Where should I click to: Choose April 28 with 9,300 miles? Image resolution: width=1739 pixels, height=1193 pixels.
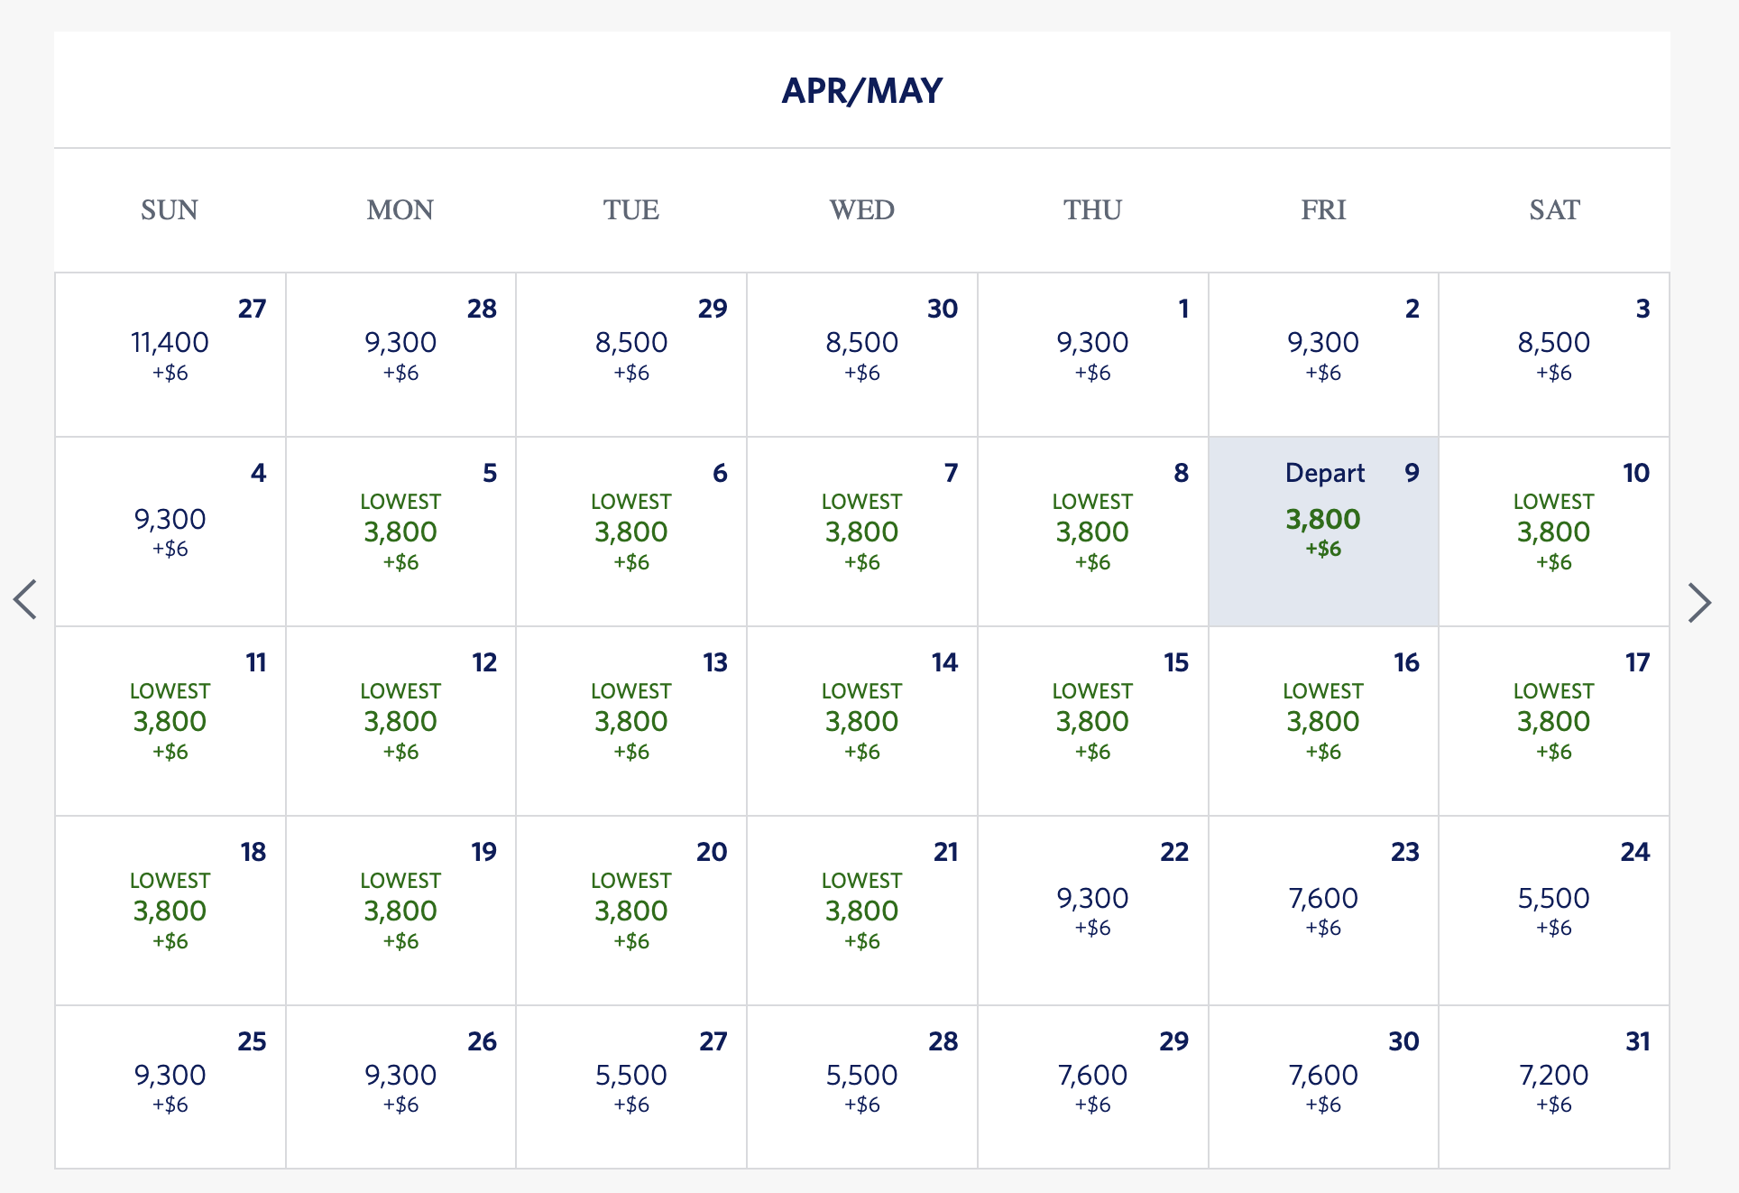[x=400, y=355]
